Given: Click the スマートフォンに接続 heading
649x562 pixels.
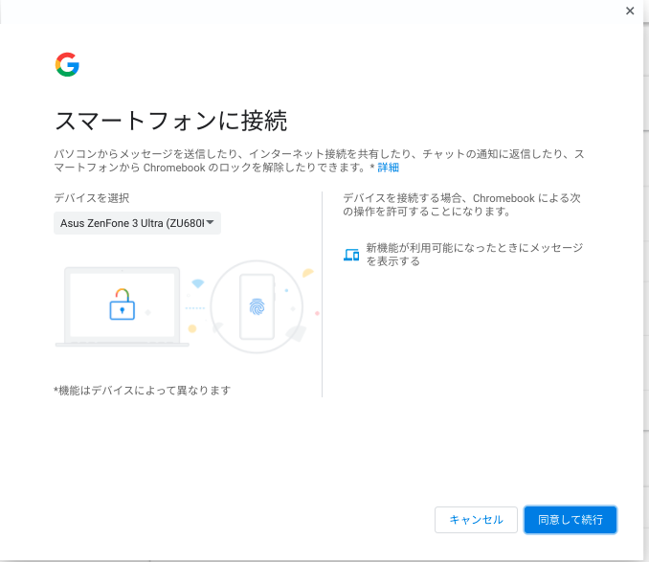Looking at the screenshot, I should (x=171, y=121).
